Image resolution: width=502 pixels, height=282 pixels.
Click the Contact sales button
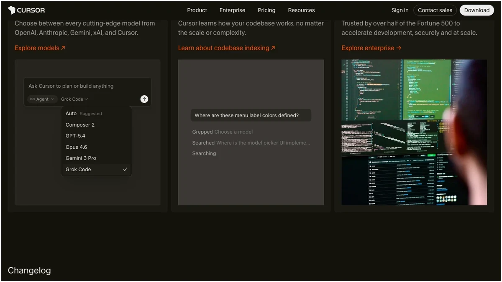(x=435, y=10)
